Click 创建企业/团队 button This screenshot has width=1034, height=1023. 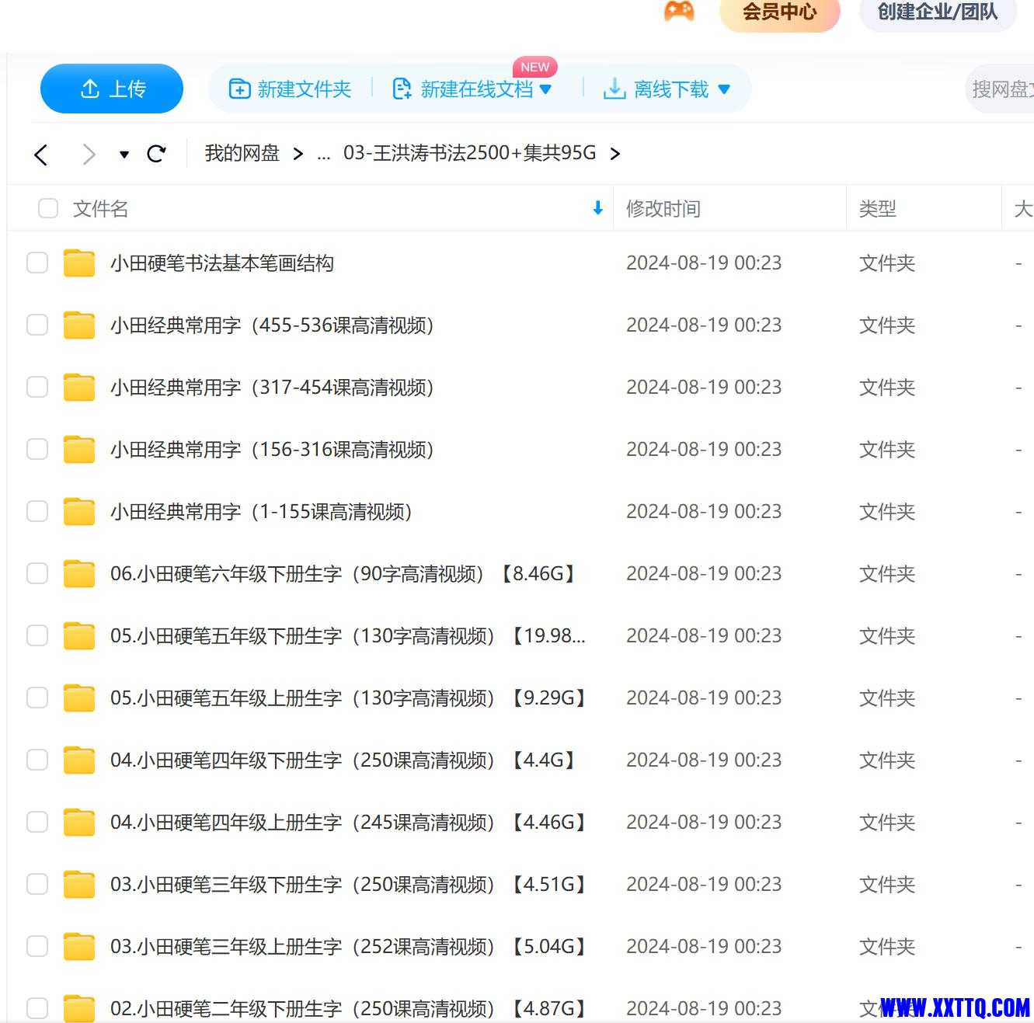[938, 13]
